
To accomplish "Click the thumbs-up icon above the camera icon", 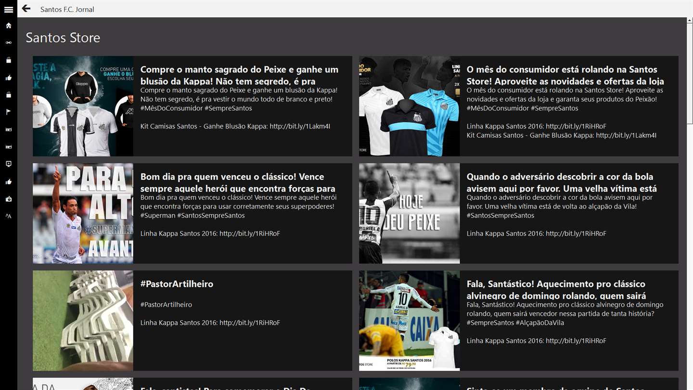I will (9, 182).
